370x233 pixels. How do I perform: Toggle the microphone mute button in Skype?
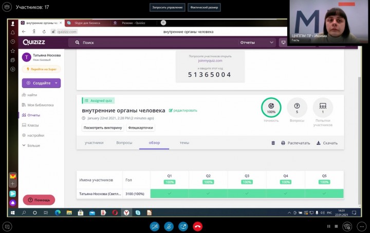pos(169,226)
